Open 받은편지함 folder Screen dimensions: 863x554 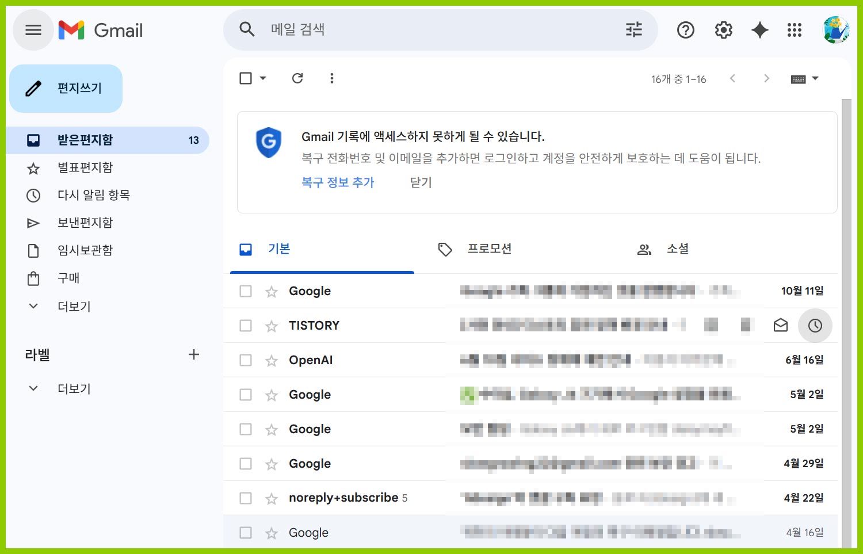107,140
